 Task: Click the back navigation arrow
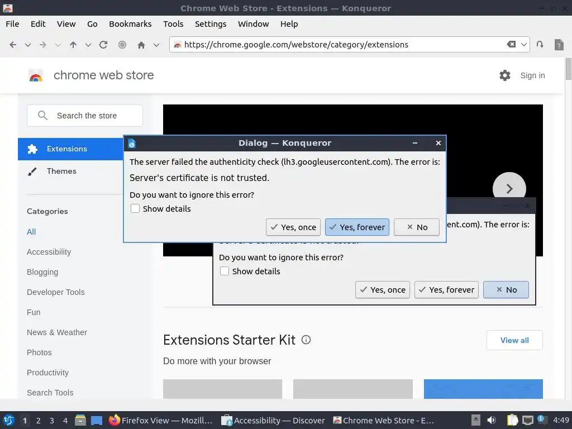13,45
